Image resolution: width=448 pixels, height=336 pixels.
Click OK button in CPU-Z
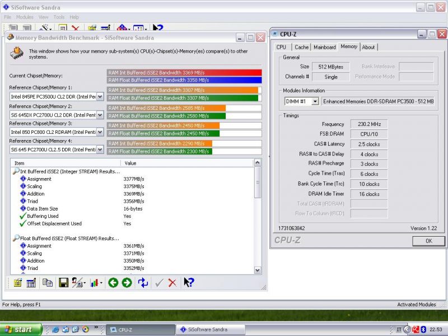click(x=428, y=241)
